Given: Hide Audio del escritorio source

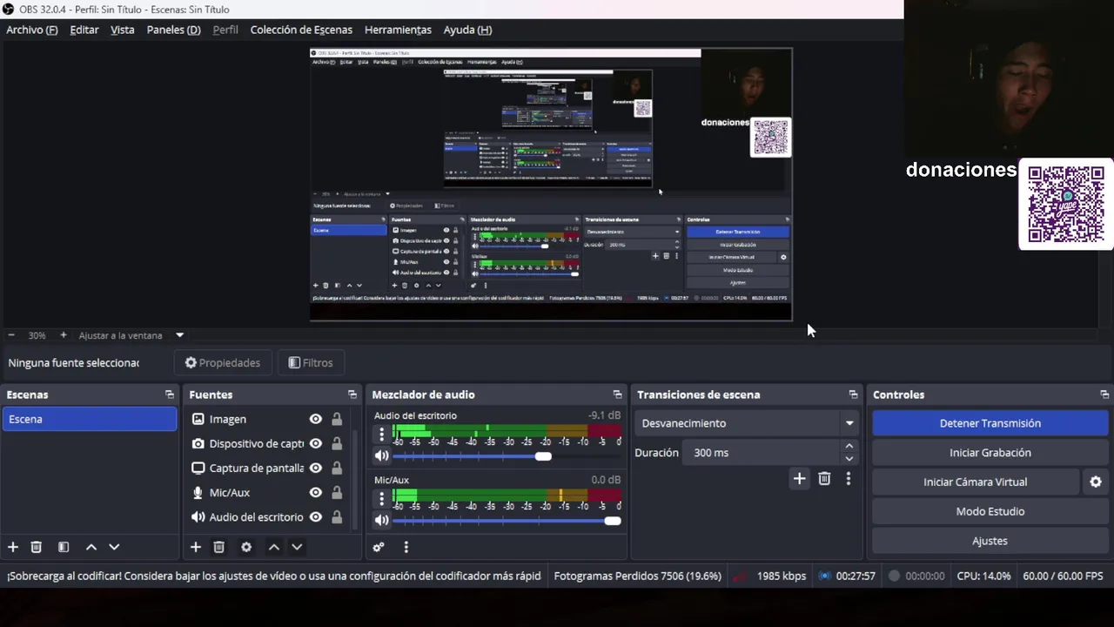Looking at the screenshot, I should [x=316, y=516].
